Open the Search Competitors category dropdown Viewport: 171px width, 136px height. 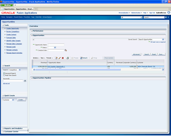pos(20,70)
